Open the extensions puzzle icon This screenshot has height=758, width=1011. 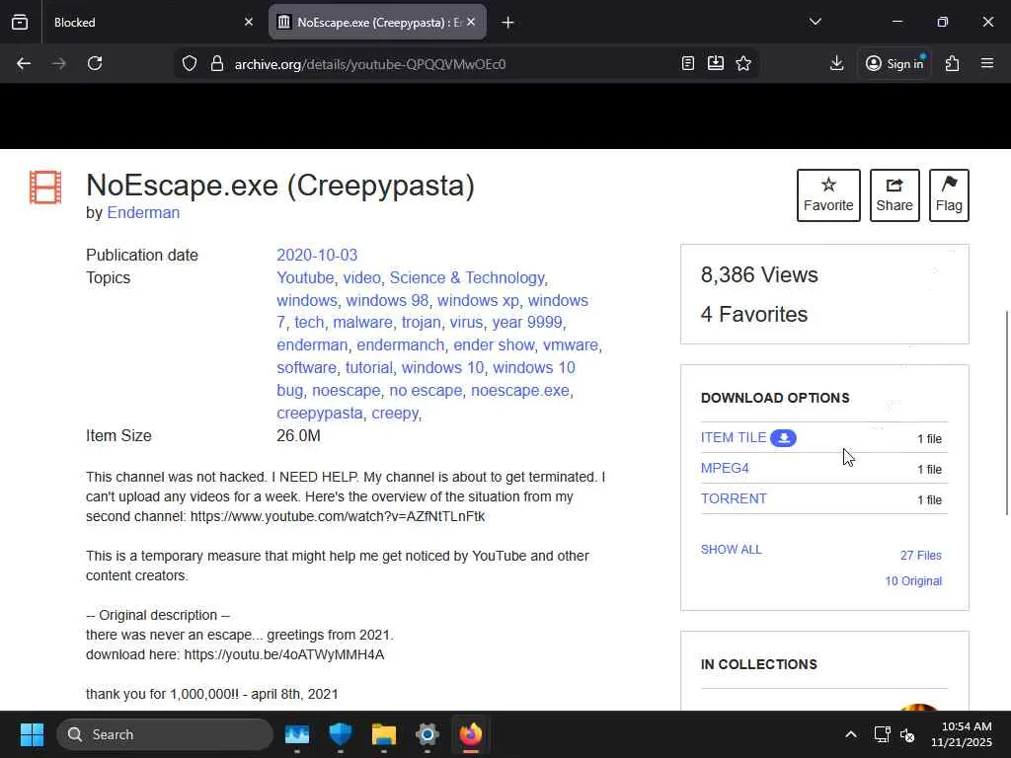pos(953,63)
